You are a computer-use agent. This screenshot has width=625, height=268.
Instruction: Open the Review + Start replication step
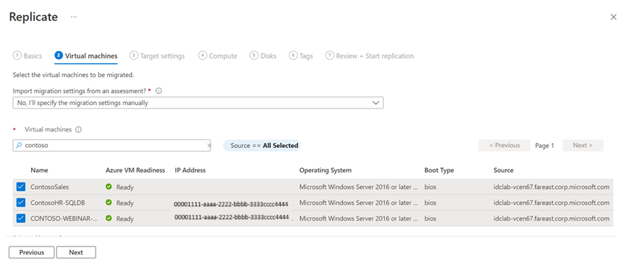(x=369, y=56)
